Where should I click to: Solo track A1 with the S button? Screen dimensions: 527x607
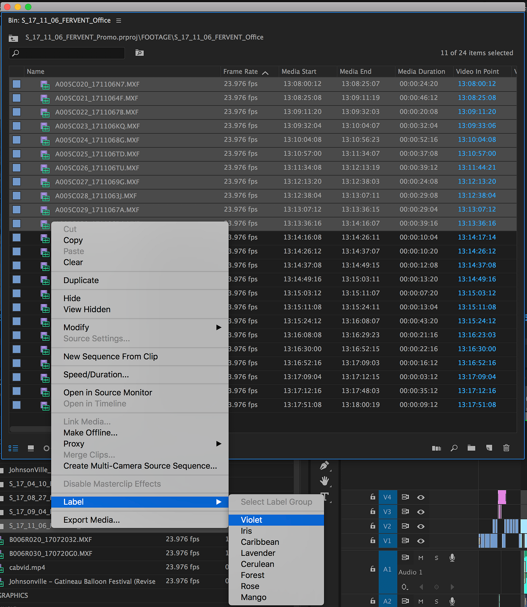436,558
